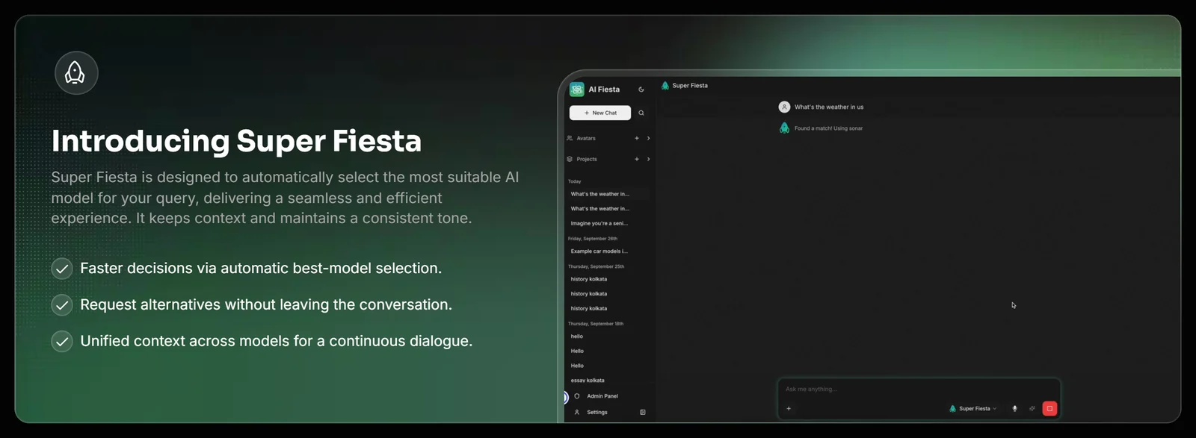
Task: Open the Avatars section label
Action: pos(586,138)
